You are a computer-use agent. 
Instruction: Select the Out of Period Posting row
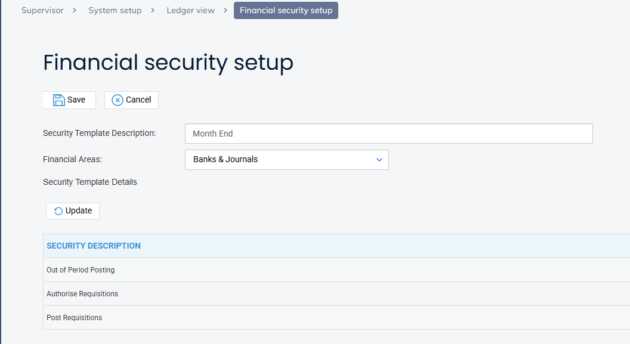point(81,270)
